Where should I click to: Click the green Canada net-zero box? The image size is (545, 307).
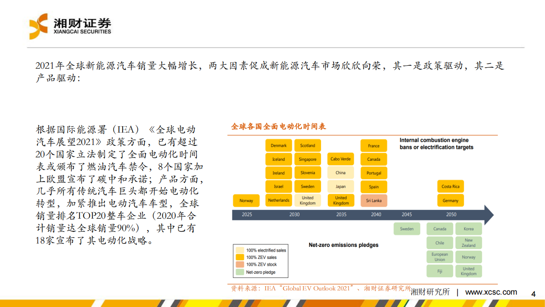pos(440,229)
